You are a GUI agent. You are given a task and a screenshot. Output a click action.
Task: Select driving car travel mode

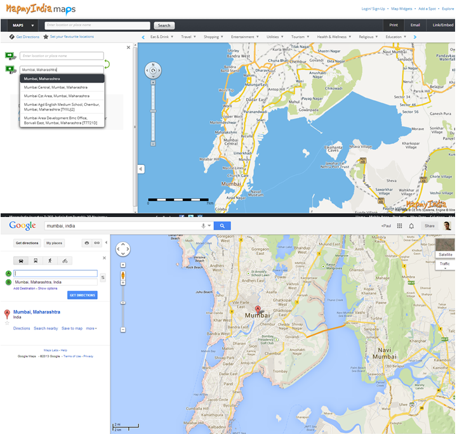click(x=21, y=261)
